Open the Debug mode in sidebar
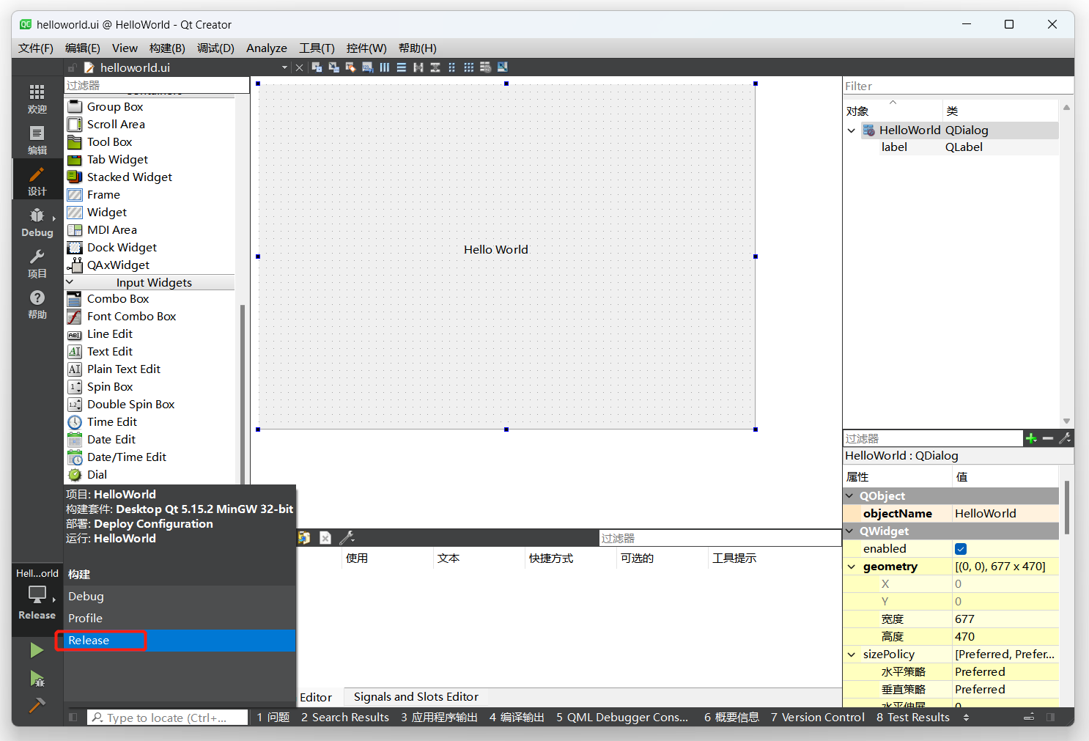The height and width of the screenshot is (741, 1089). click(37, 221)
